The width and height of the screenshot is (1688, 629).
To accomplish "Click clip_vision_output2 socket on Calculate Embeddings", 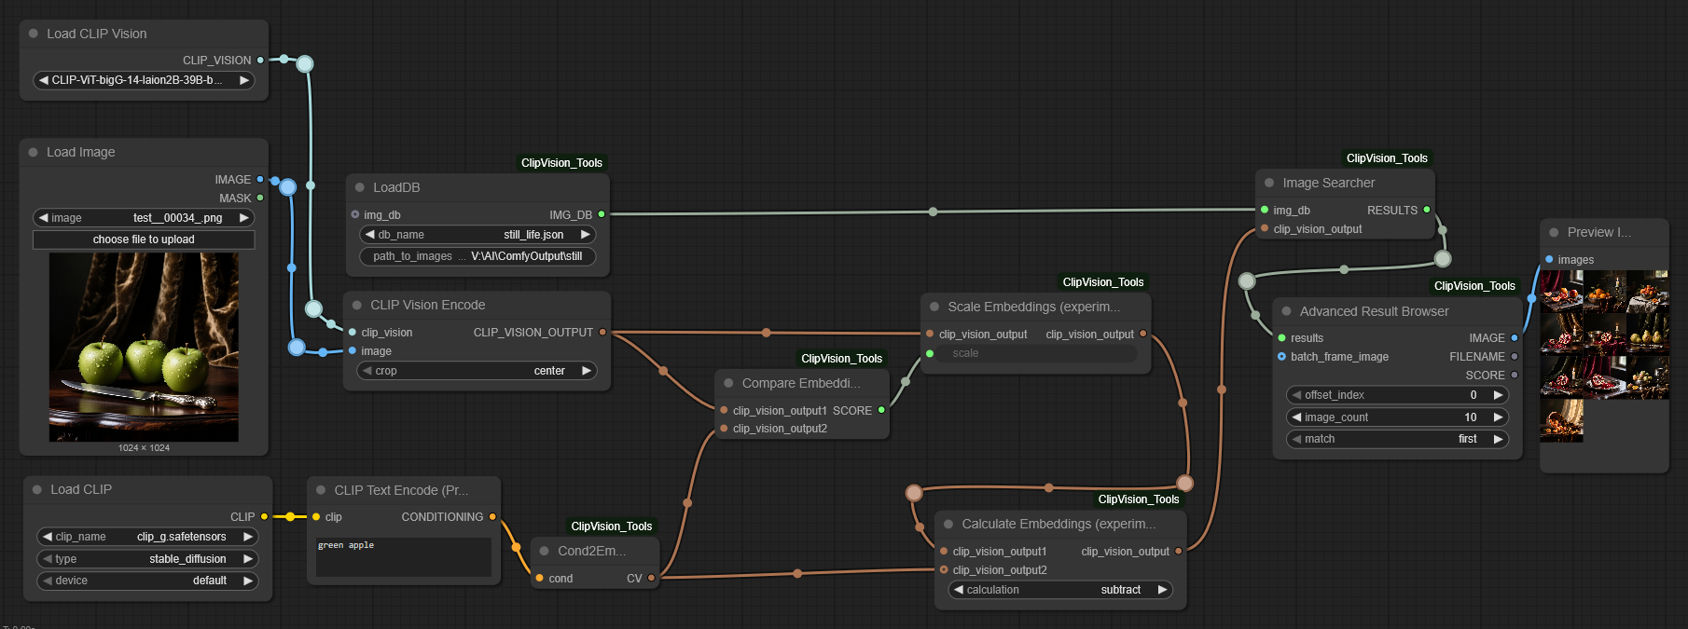I will (944, 569).
